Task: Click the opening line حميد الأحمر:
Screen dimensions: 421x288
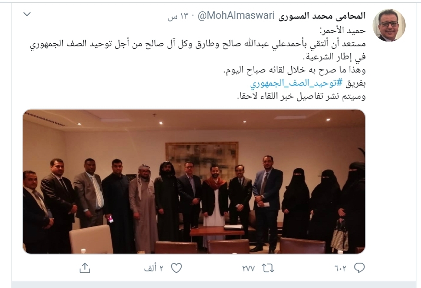Action: click(x=343, y=31)
